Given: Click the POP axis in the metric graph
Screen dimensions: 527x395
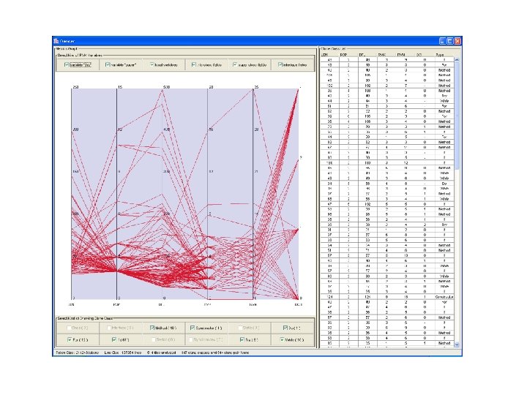Looking at the screenshot, I should pos(117,194).
